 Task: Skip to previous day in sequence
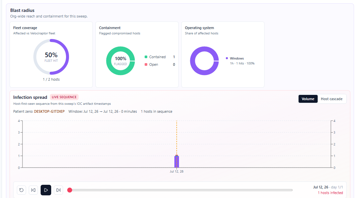pos(33,190)
